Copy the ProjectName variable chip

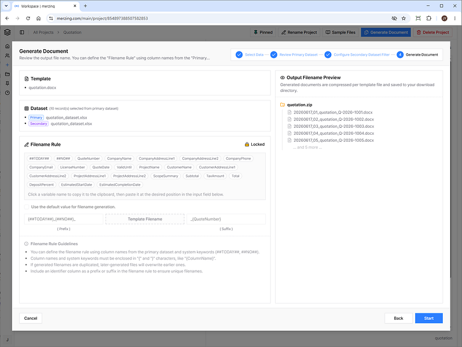(x=149, y=167)
